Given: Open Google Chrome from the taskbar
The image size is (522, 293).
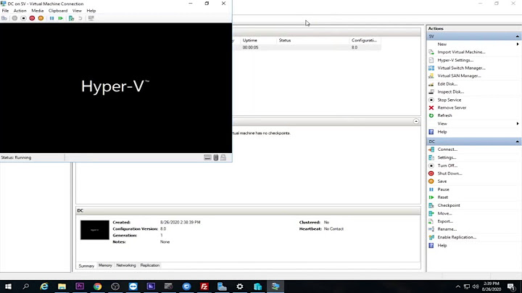Looking at the screenshot, I should click(98, 286).
